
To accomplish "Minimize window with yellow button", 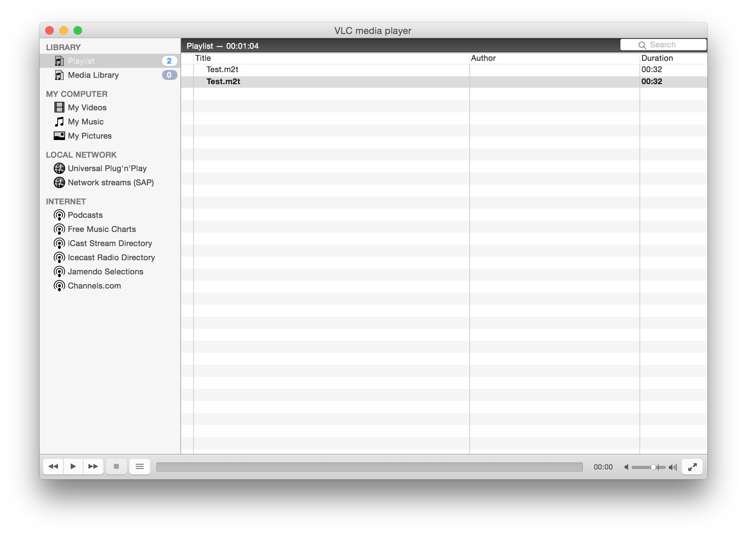I will point(64,30).
